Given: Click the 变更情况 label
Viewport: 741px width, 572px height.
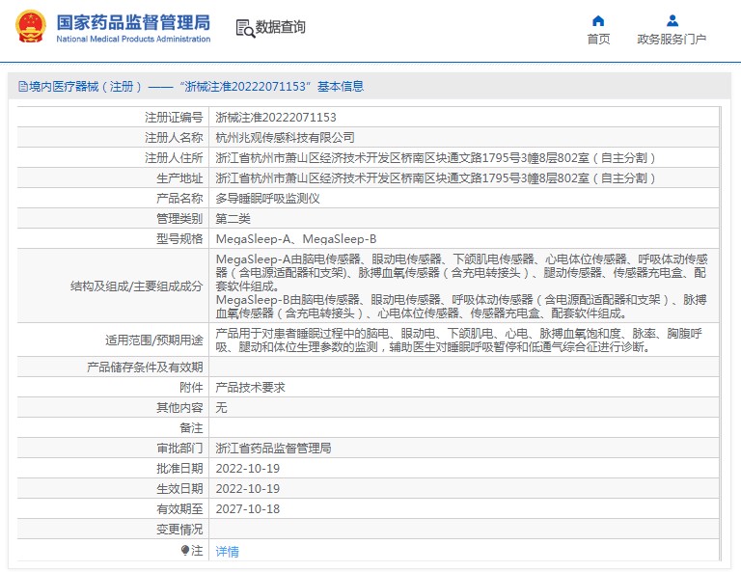Looking at the screenshot, I should pyautogui.click(x=179, y=530).
